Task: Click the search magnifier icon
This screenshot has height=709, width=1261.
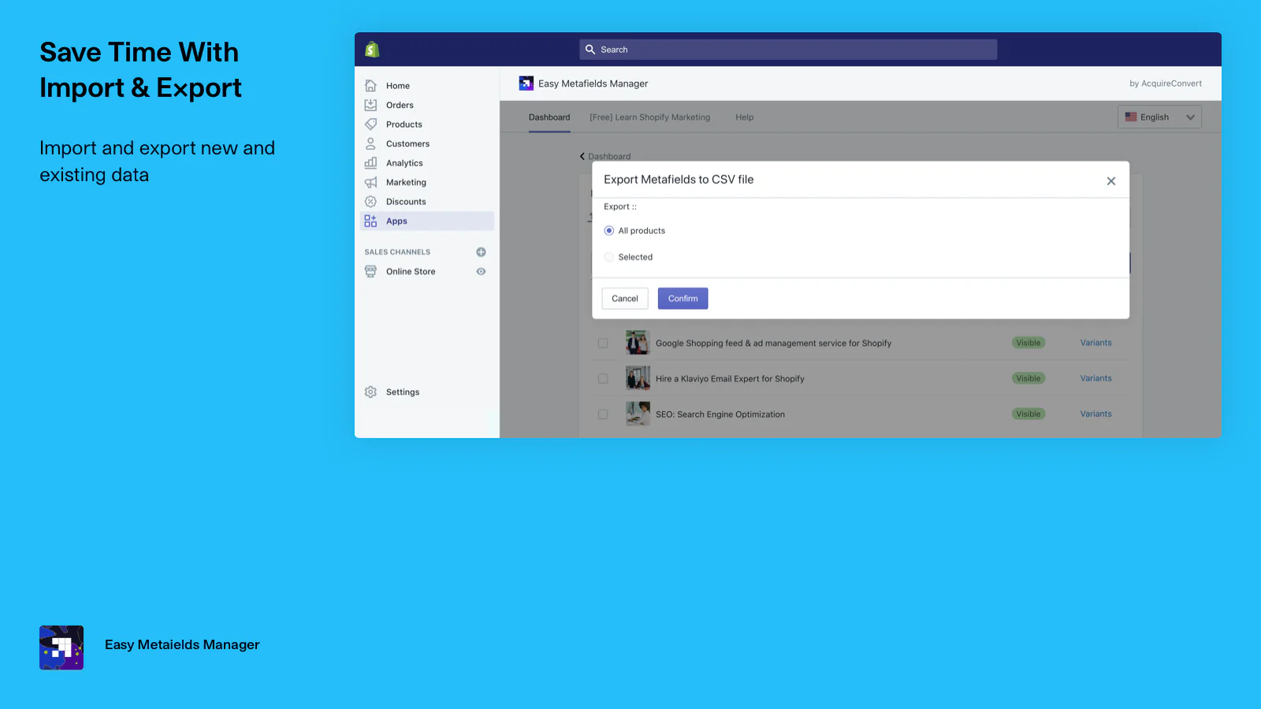Action: point(590,50)
